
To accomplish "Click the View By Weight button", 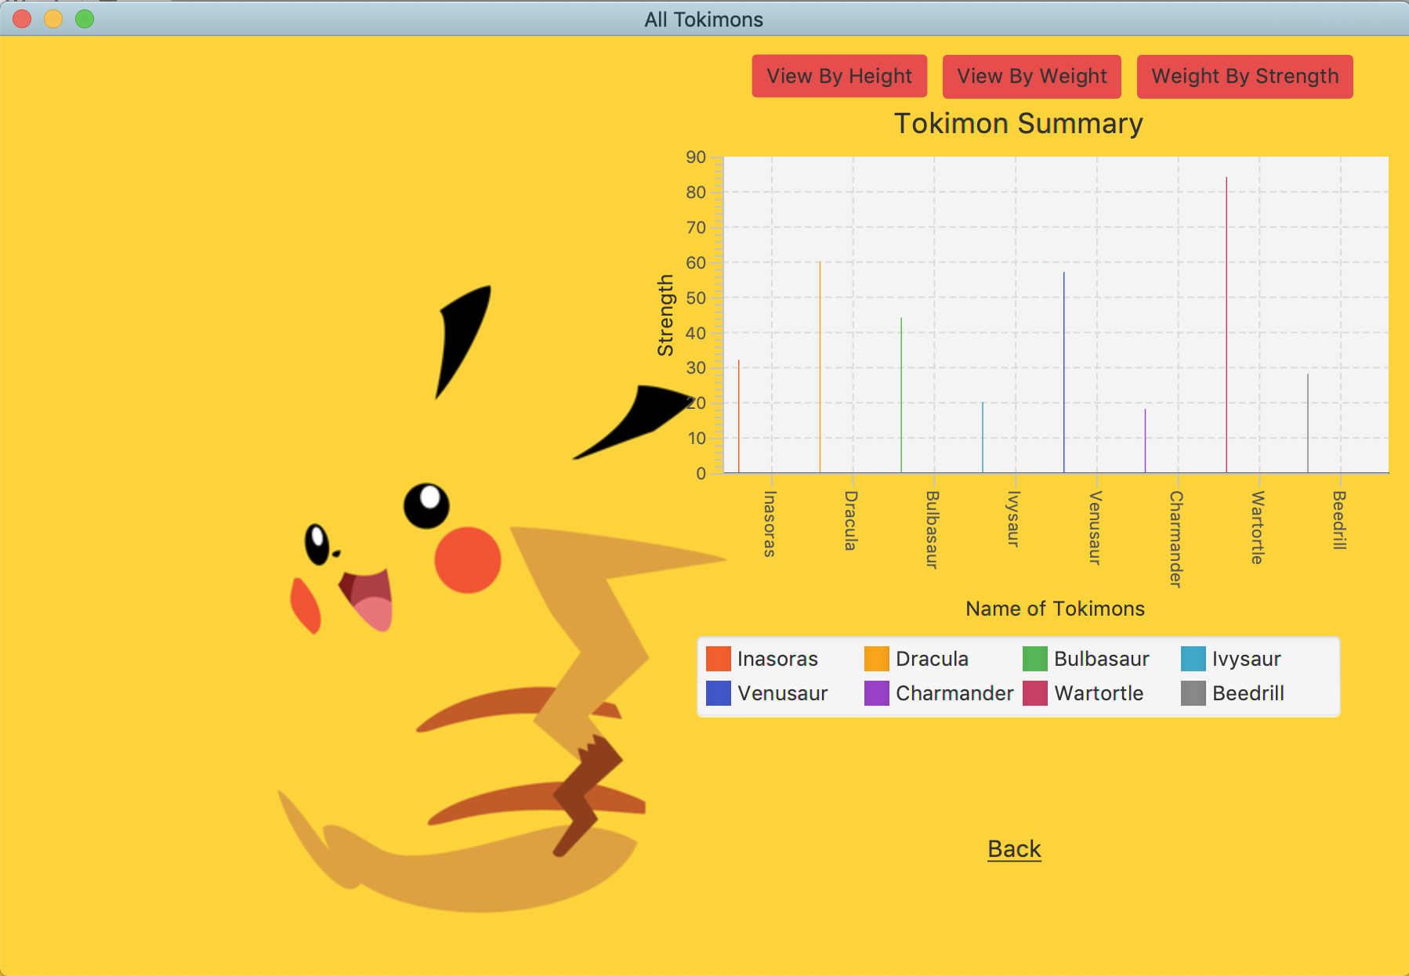I will tap(1031, 76).
